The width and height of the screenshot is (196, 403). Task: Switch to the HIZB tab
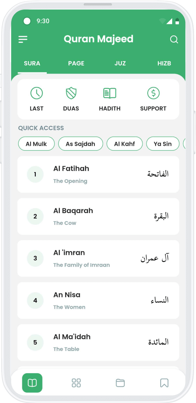click(x=164, y=64)
